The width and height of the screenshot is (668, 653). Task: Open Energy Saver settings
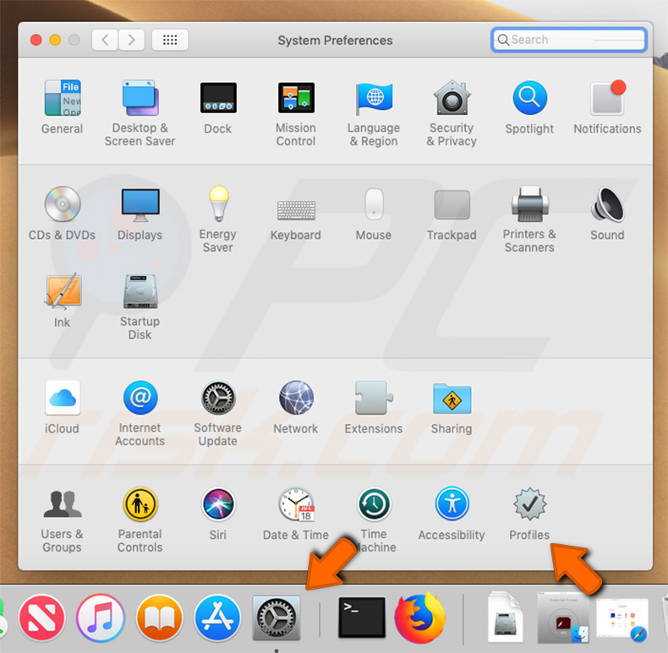(x=218, y=204)
